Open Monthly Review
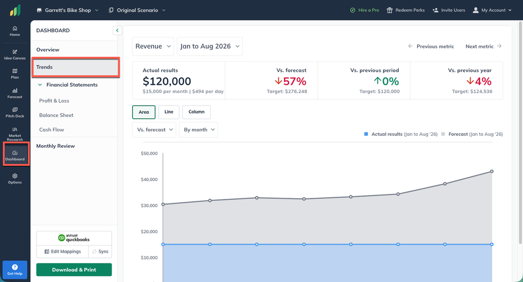 (x=56, y=146)
